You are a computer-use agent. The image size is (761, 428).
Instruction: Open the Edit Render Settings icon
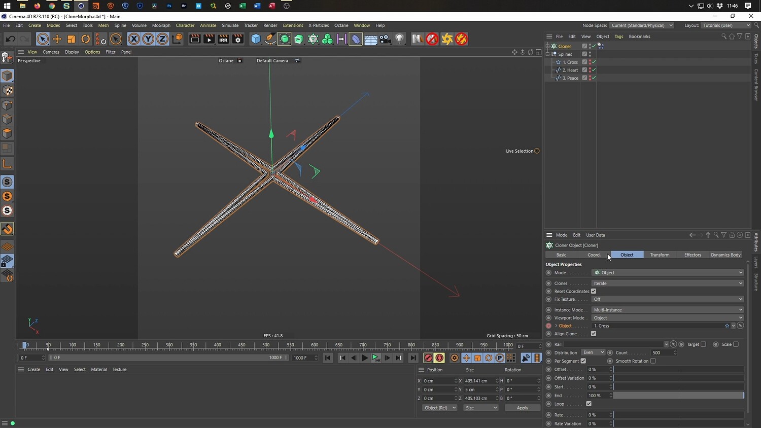coord(237,39)
